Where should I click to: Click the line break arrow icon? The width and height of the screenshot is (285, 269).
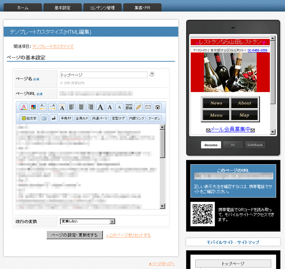pos(54,118)
